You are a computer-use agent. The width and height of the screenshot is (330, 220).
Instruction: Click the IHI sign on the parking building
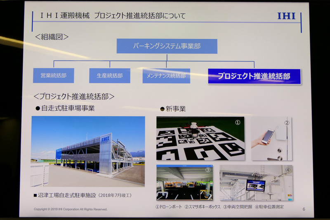click(105, 140)
